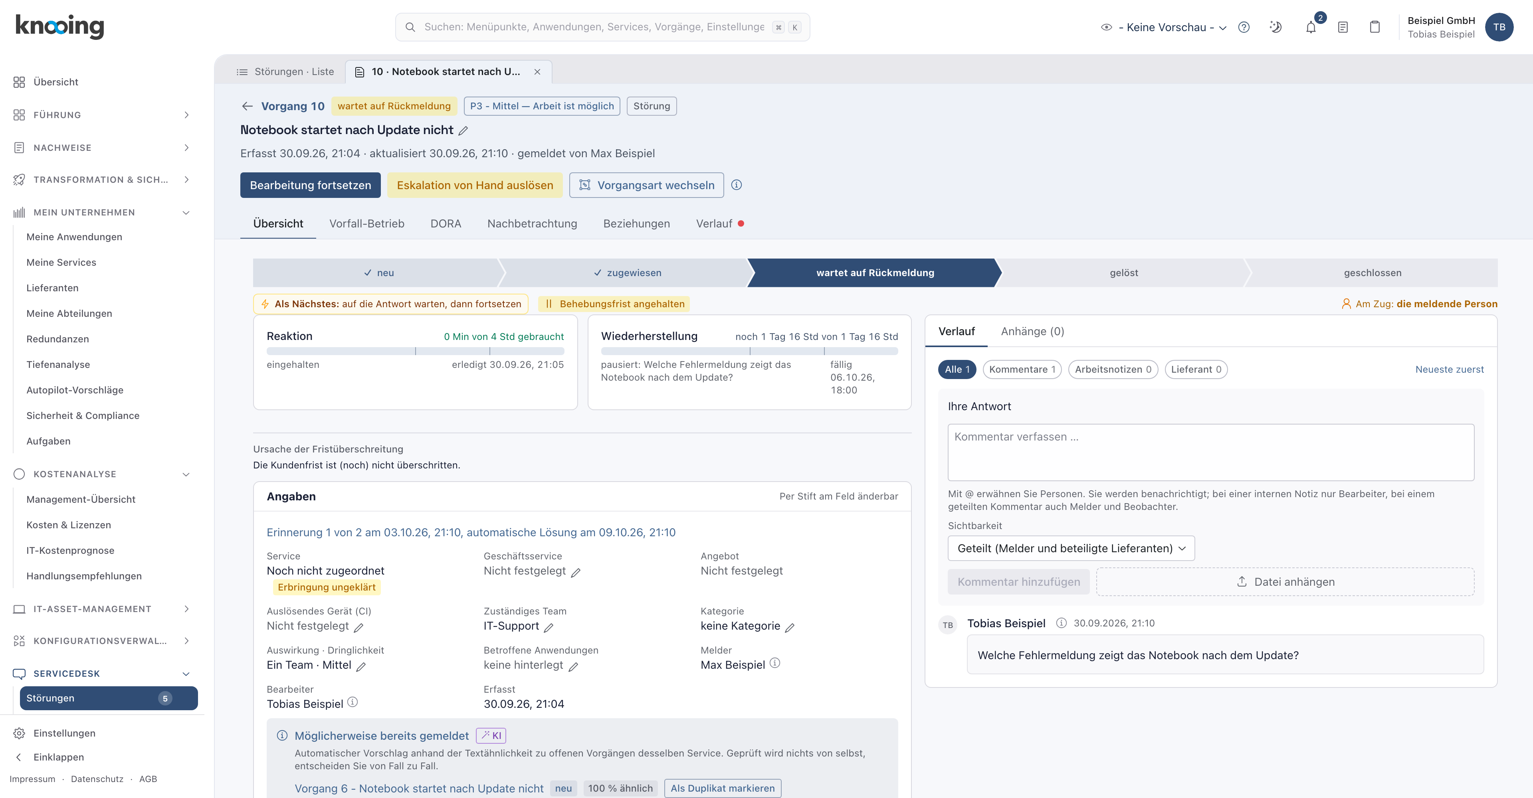Click the search magnifier icon
Viewport: 1533px width, 798px height.
pos(410,28)
